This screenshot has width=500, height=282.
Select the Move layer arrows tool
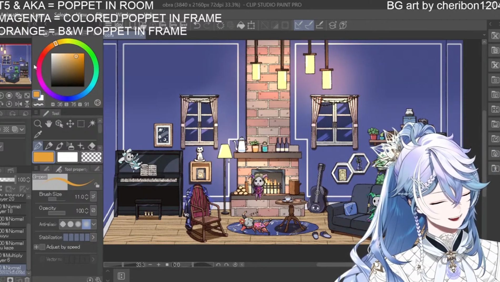(x=70, y=123)
